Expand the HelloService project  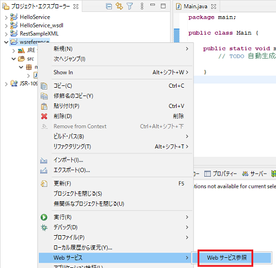click(6, 17)
